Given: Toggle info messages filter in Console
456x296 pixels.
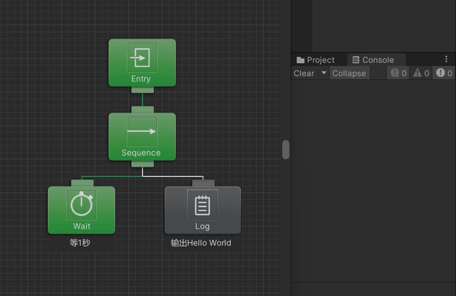Looking at the screenshot, I should 398,73.
